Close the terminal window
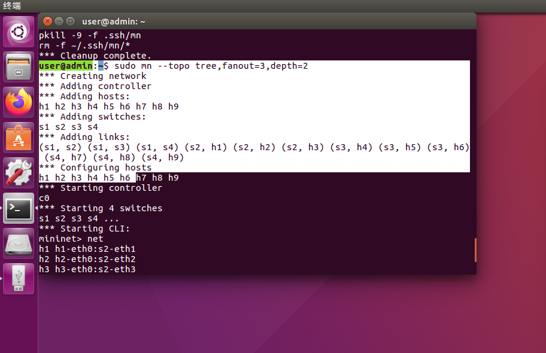 pyautogui.click(x=47, y=21)
